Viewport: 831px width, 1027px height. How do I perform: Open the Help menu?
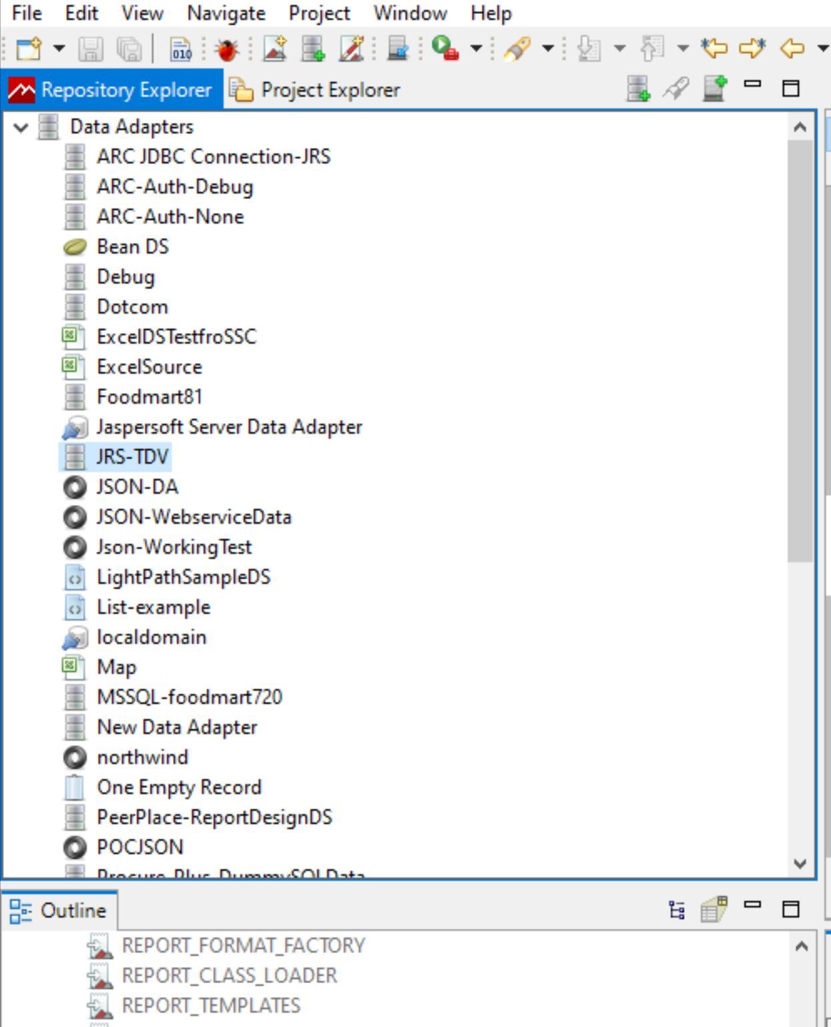[491, 13]
